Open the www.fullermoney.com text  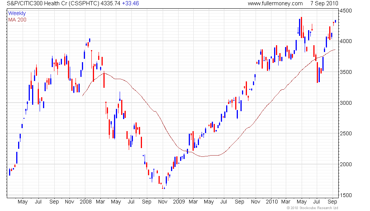tap(275, 3)
